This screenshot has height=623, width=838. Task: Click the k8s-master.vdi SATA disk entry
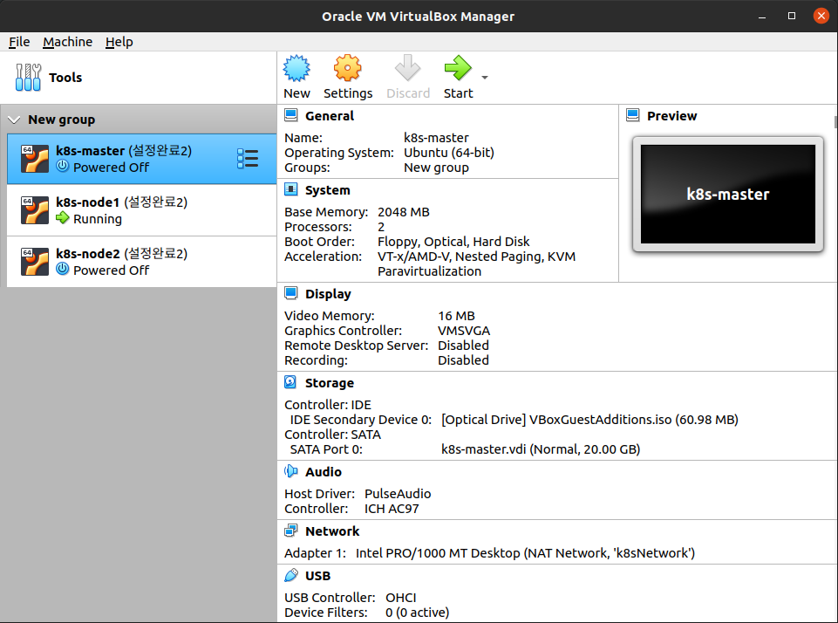coord(541,449)
